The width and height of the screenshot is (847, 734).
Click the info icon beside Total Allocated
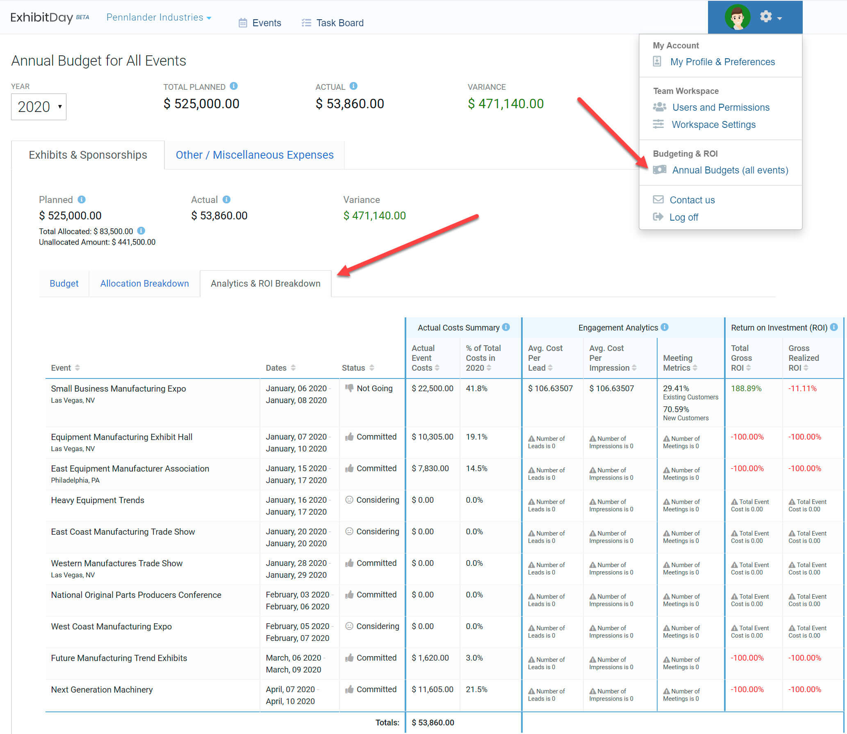(141, 231)
